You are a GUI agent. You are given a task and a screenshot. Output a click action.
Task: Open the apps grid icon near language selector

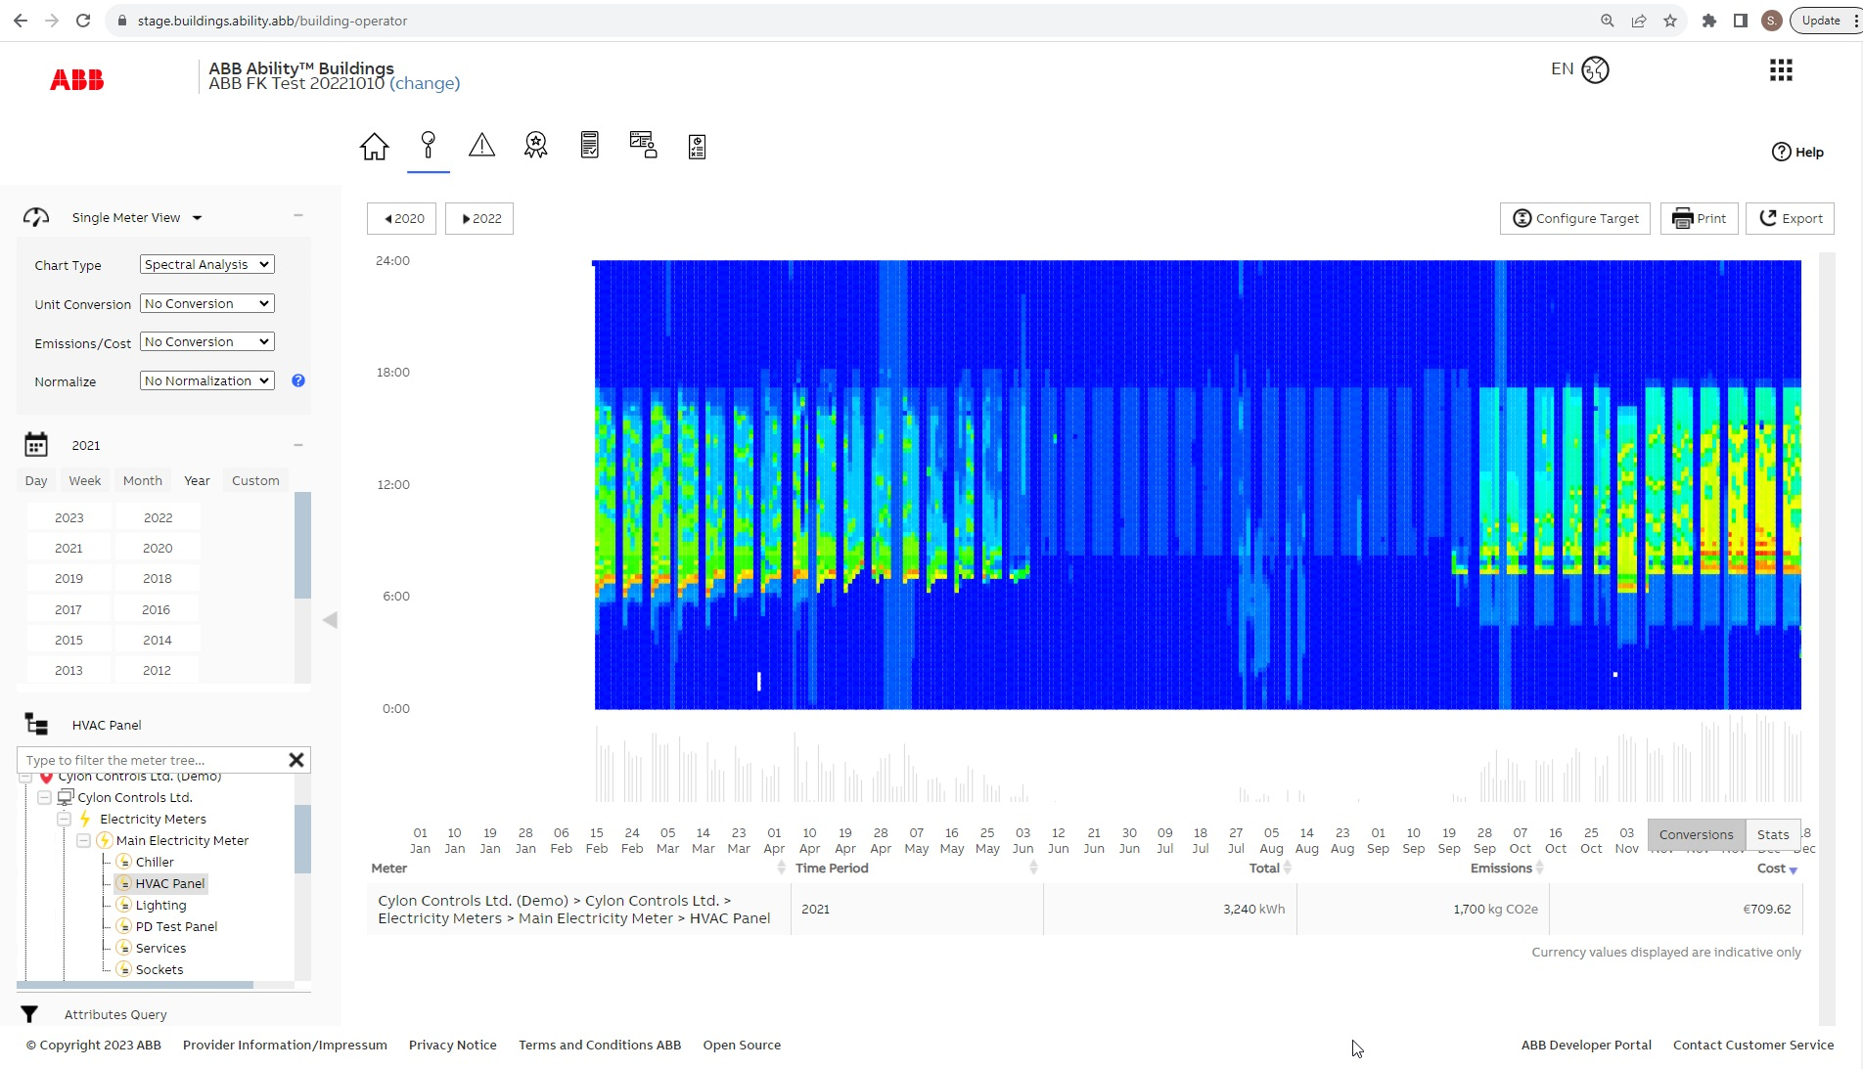click(x=1781, y=69)
